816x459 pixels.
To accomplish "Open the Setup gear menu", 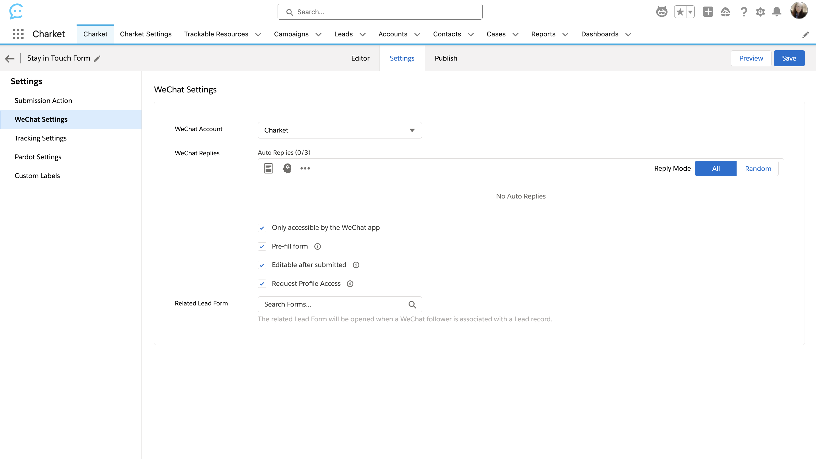I will pos(760,12).
